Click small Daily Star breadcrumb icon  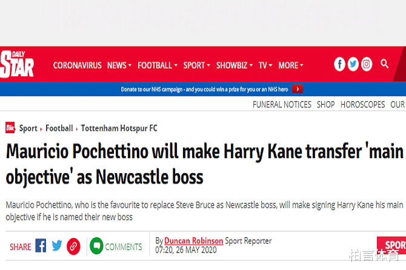click(10, 128)
